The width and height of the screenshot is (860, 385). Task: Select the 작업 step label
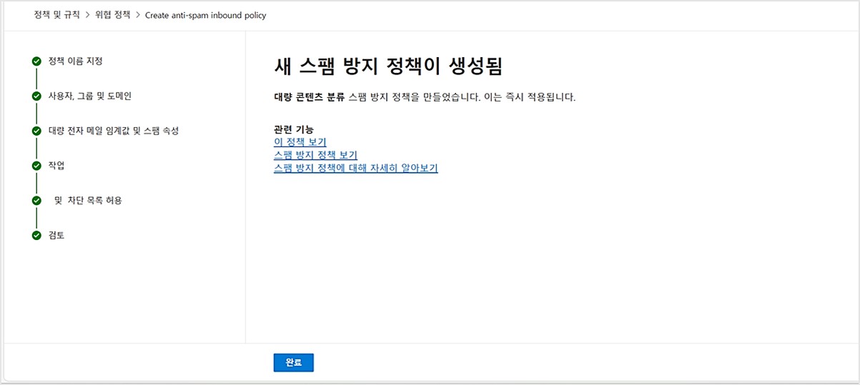click(56, 166)
